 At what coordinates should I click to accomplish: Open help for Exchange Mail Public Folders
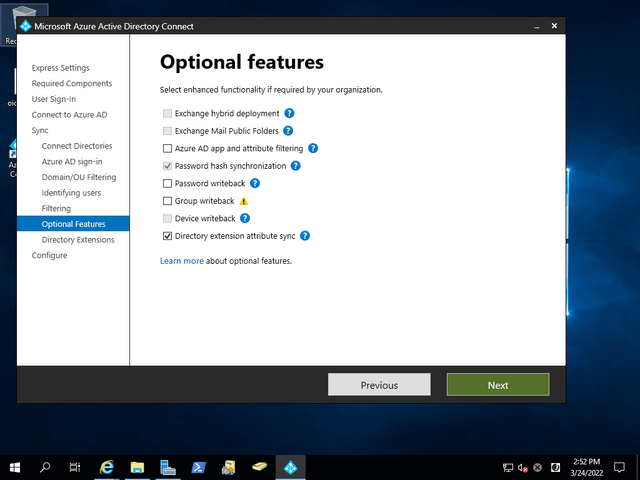(287, 131)
